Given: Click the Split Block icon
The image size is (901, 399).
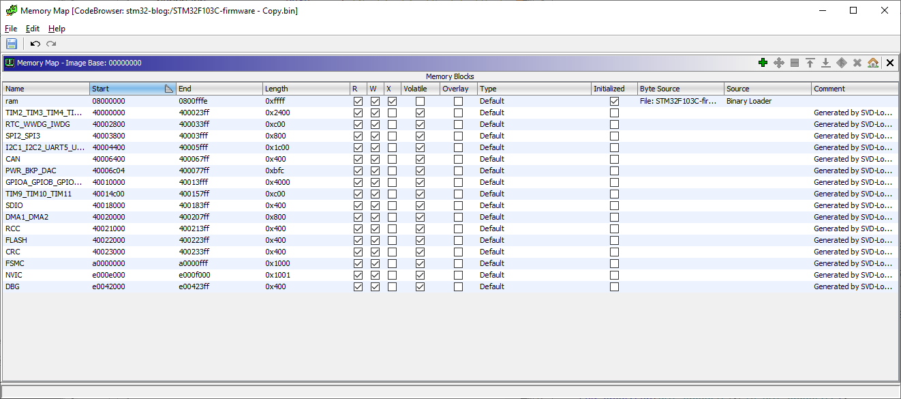Looking at the screenshot, I should pos(795,63).
